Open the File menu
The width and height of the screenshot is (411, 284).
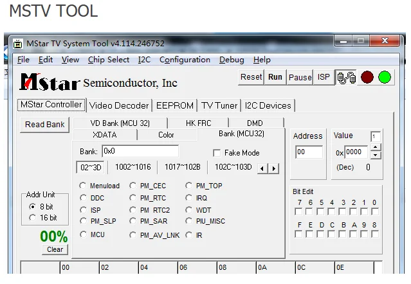click(x=23, y=60)
